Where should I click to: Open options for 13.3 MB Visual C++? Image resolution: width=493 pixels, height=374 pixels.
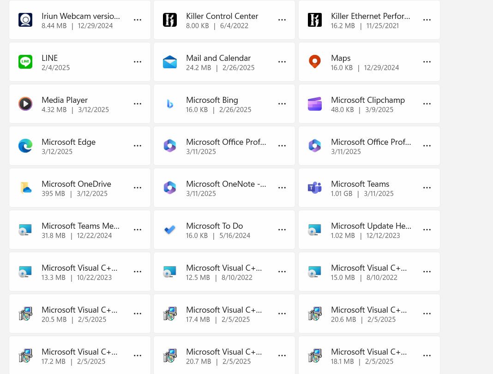(x=138, y=272)
